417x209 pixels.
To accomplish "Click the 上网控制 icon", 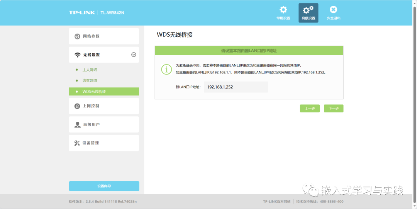I will pos(77,106).
